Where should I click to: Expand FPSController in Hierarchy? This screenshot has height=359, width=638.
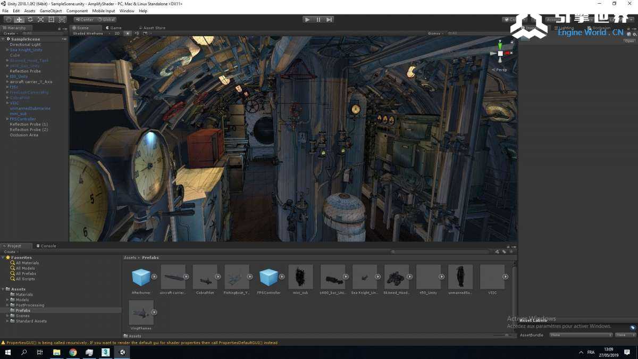coord(7,119)
